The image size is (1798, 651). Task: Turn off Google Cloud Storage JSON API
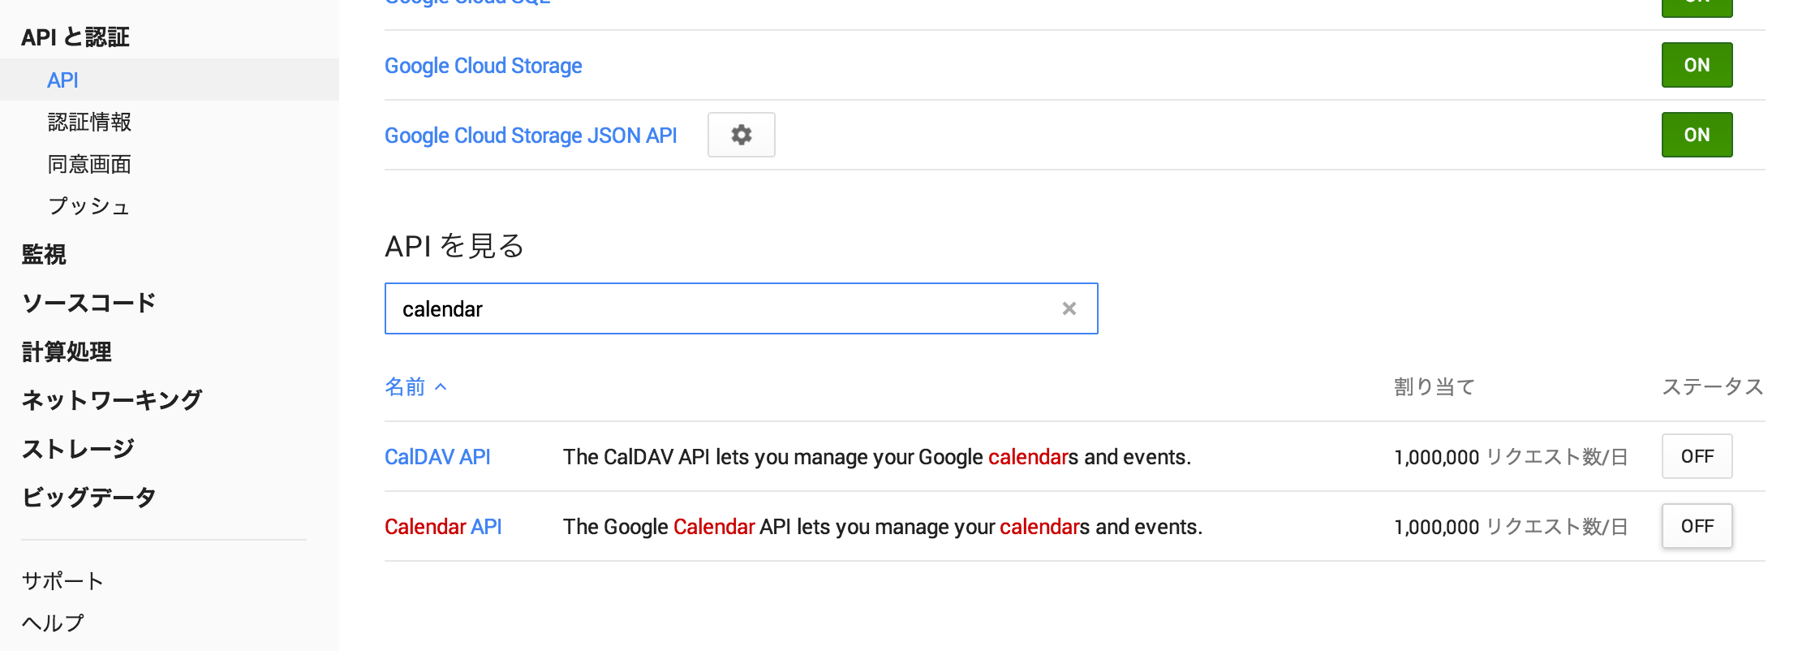(x=1697, y=135)
